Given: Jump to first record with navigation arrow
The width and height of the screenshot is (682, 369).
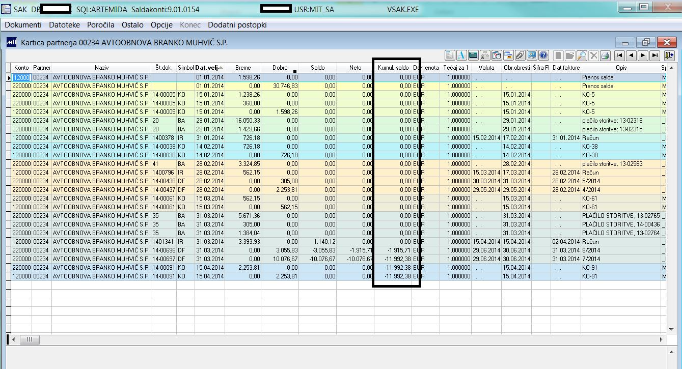Looking at the screenshot, I should [x=619, y=55].
